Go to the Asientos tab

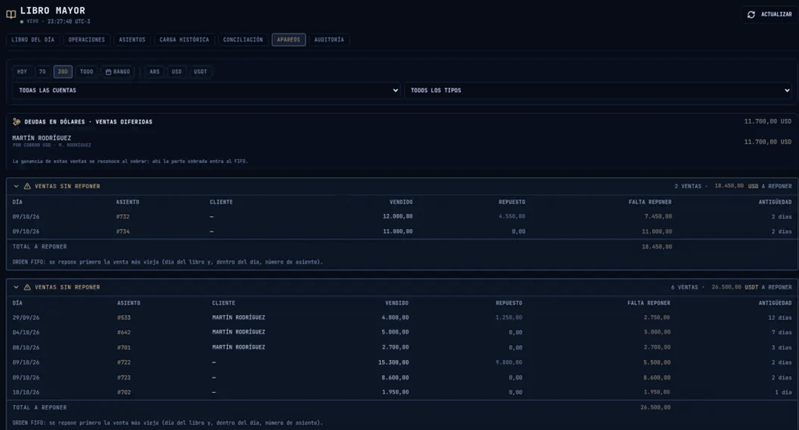[x=132, y=40]
